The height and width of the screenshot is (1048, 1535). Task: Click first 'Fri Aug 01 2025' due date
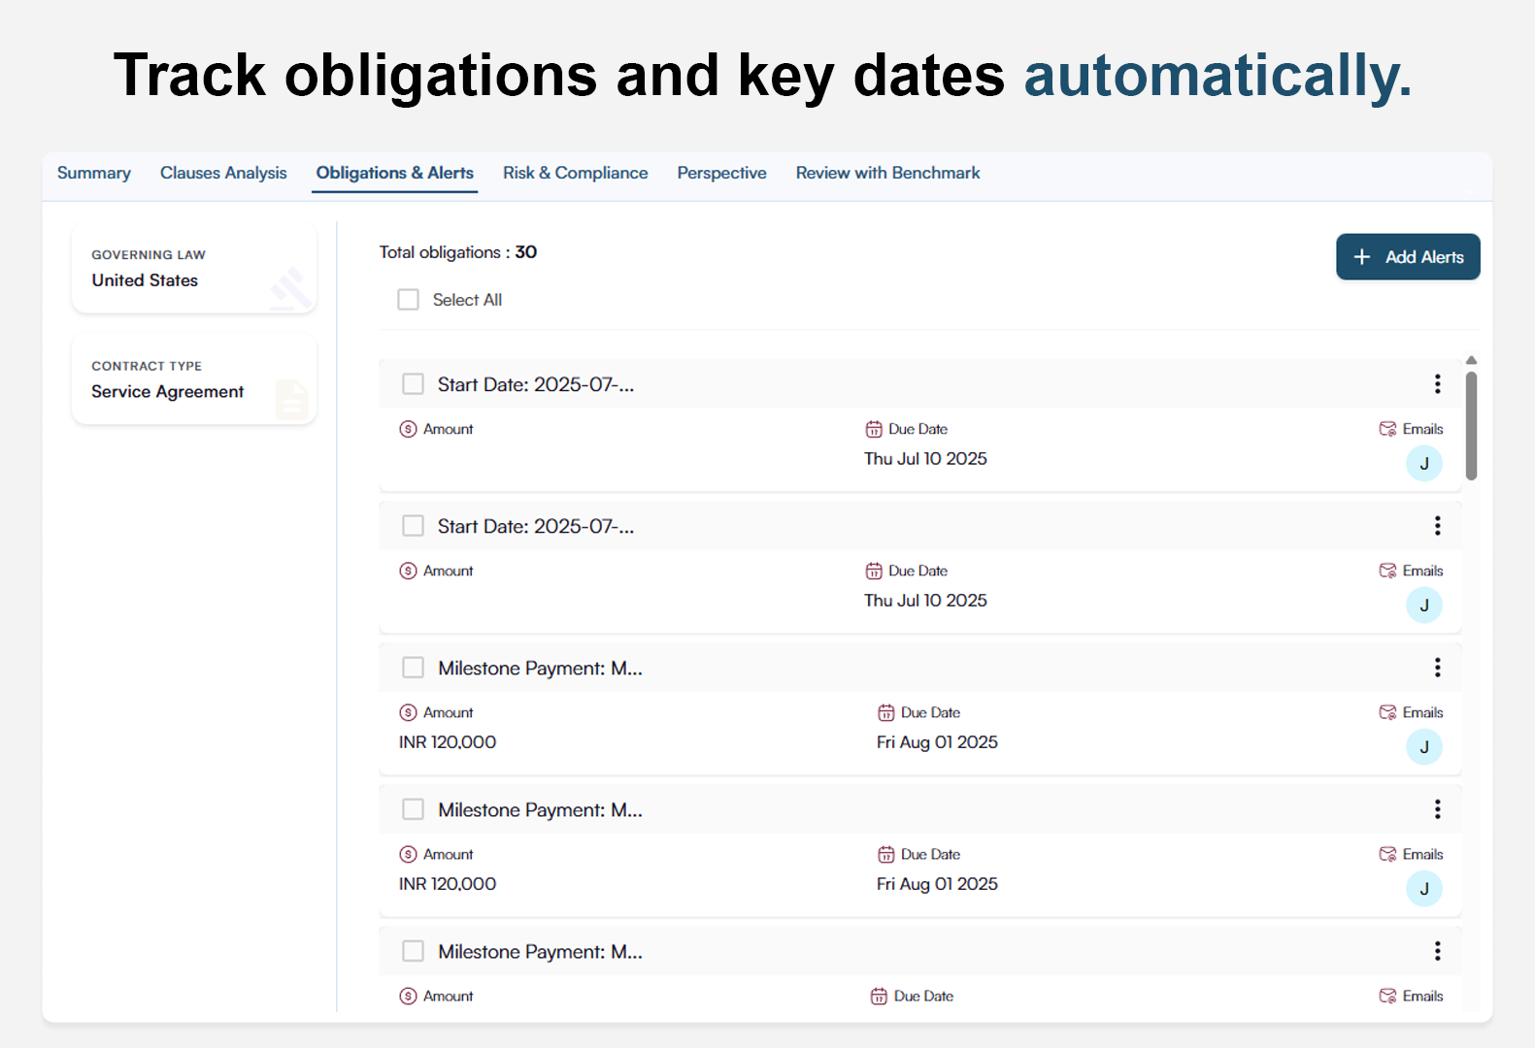click(937, 742)
